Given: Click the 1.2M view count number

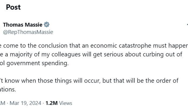Looking at the screenshot, I should point(52,103).
